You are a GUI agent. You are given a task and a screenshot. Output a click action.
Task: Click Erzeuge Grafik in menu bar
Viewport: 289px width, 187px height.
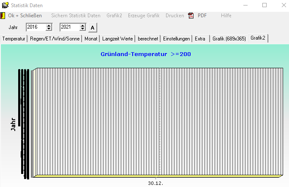[144, 16]
